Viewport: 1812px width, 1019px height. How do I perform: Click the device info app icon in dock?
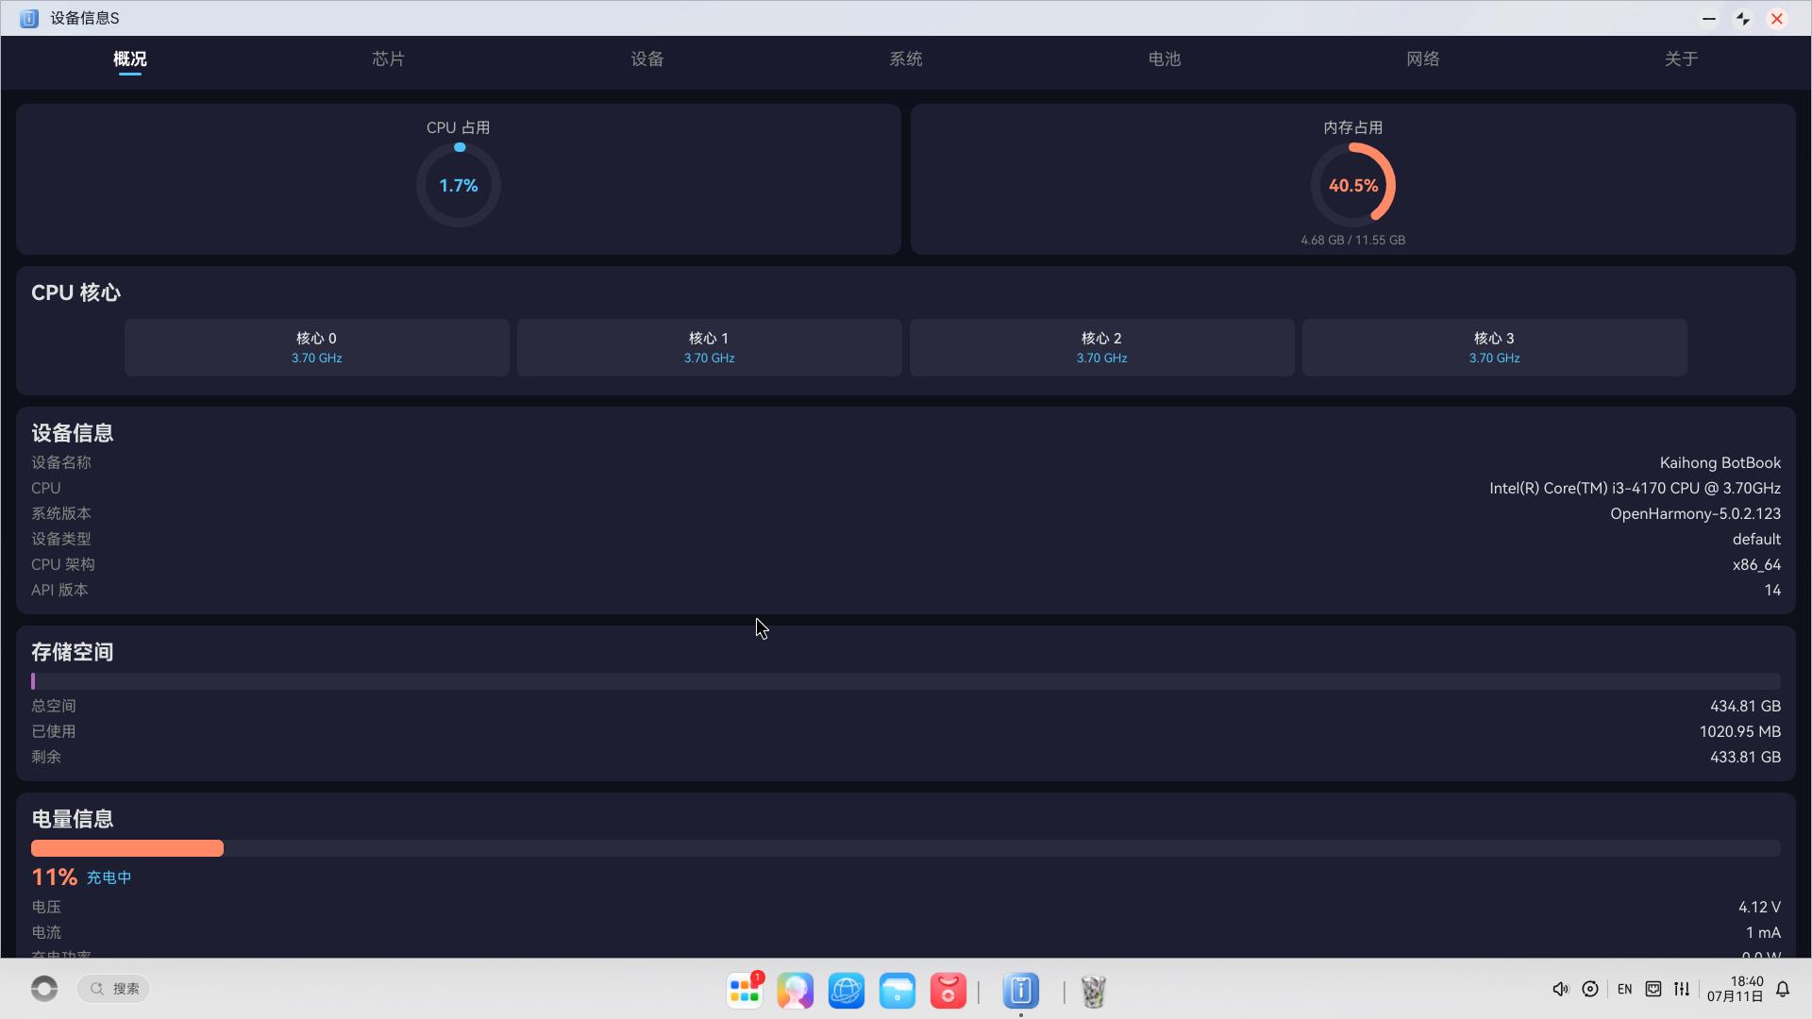(x=1021, y=991)
